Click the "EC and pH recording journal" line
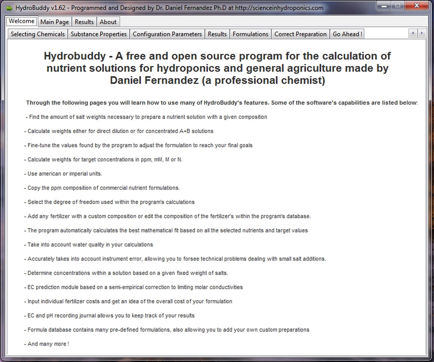This screenshot has width=434, height=362. [x=109, y=316]
